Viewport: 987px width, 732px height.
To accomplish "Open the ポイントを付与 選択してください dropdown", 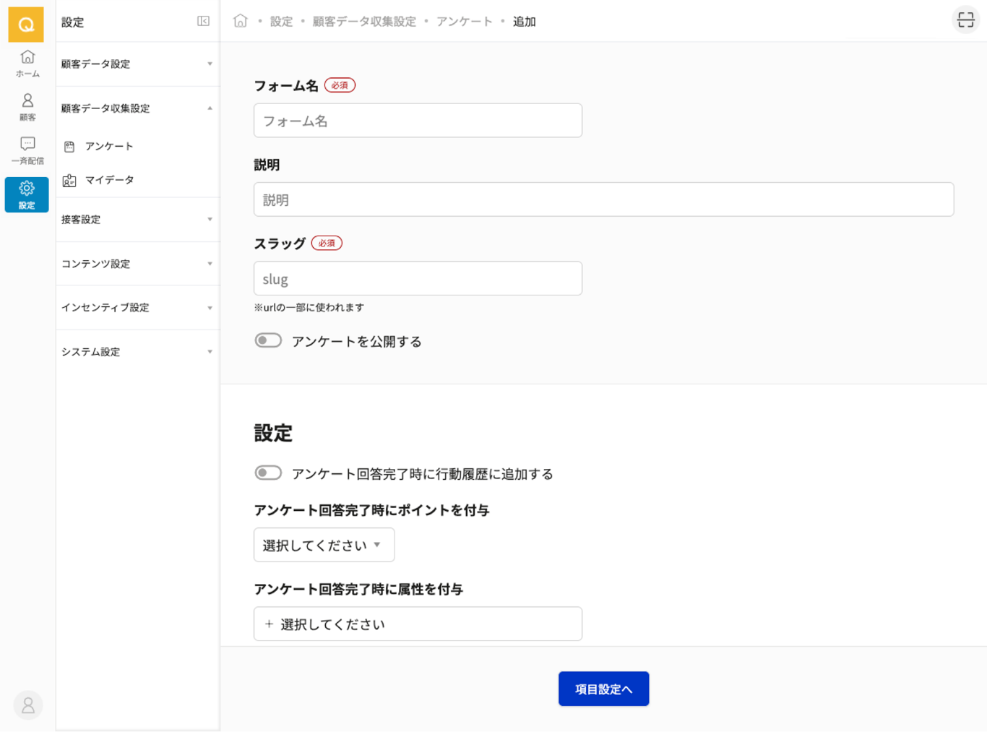I will point(324,545).
